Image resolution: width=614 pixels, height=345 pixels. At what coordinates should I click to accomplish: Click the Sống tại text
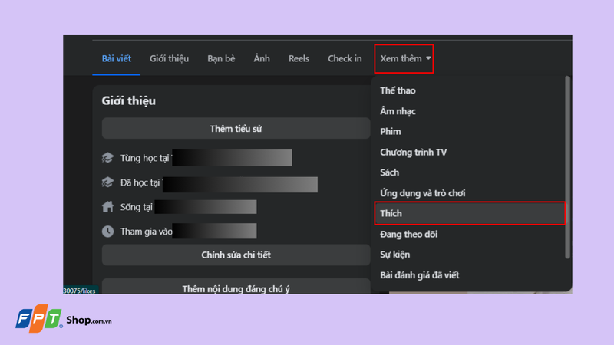(137, 207)
